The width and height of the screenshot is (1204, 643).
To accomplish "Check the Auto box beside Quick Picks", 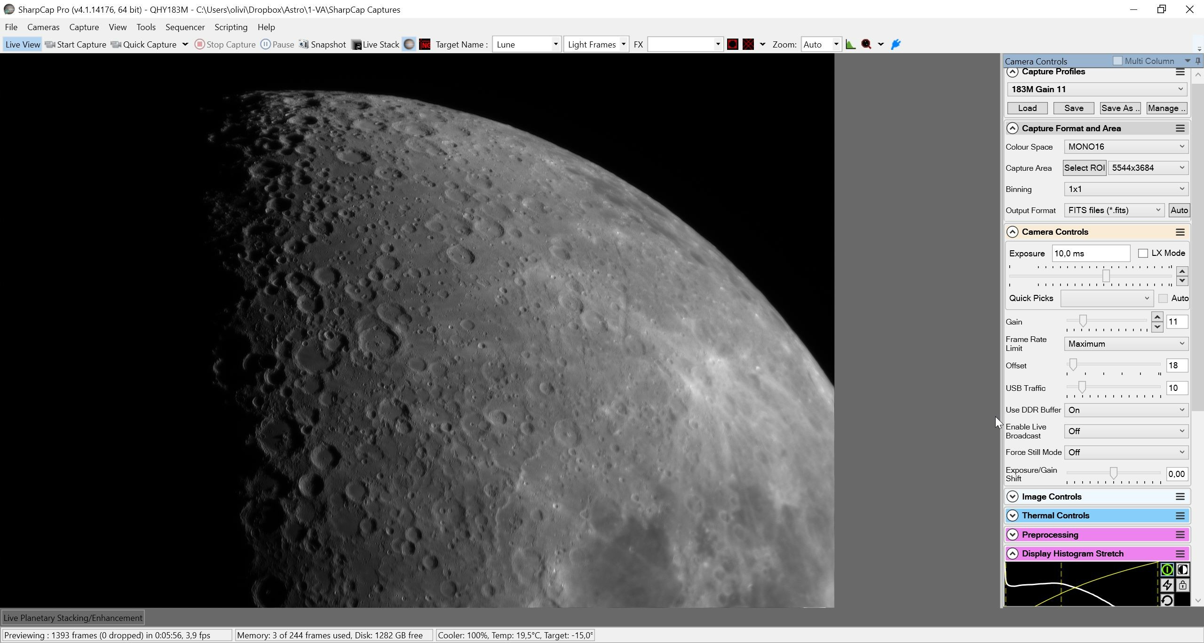I will tap(1163, 299).
